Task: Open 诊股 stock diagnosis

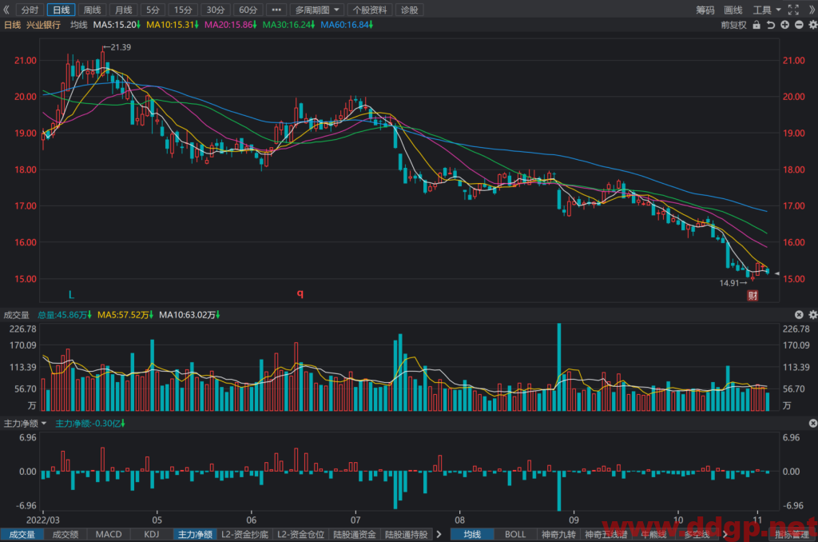Action: pyautogui.click(x=410, y=10)
